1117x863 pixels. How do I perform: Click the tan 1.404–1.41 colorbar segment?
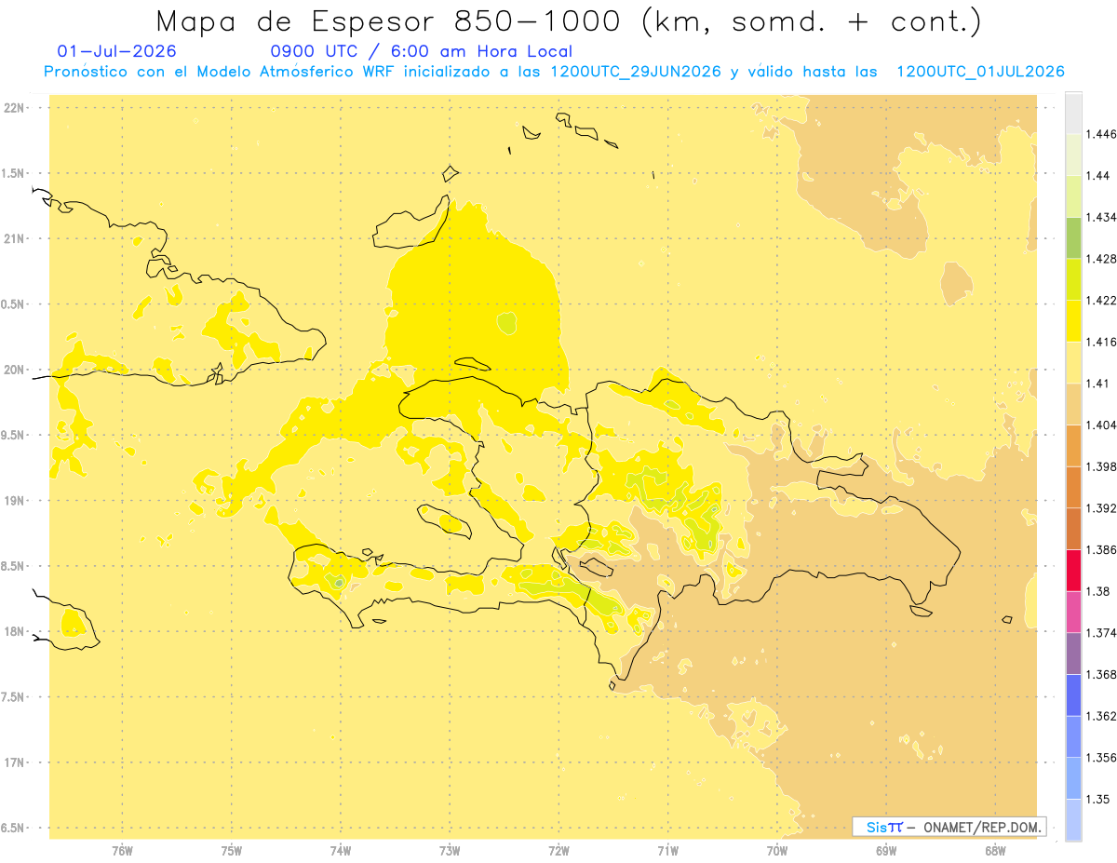click(1073, 404)
